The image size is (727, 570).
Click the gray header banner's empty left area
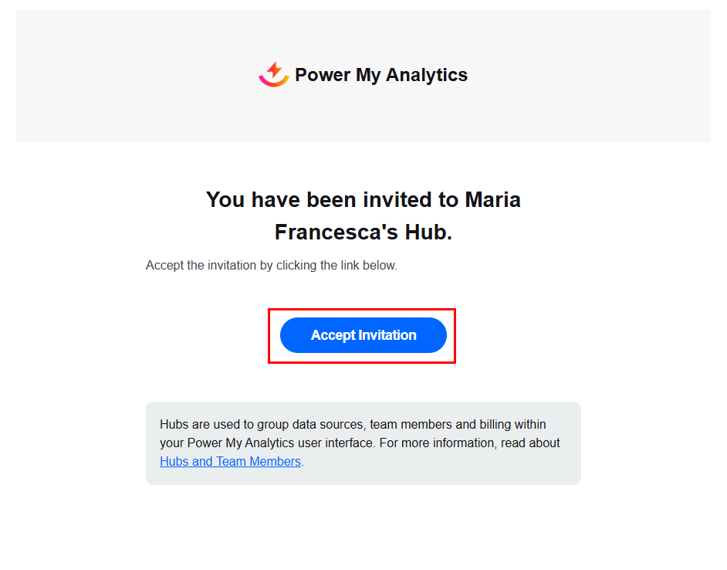click(x=116, y=76)
